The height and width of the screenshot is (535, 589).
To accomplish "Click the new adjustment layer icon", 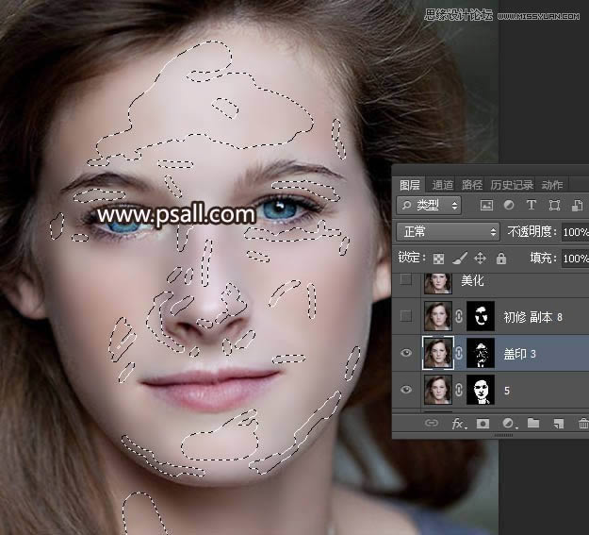I will 508,424.
